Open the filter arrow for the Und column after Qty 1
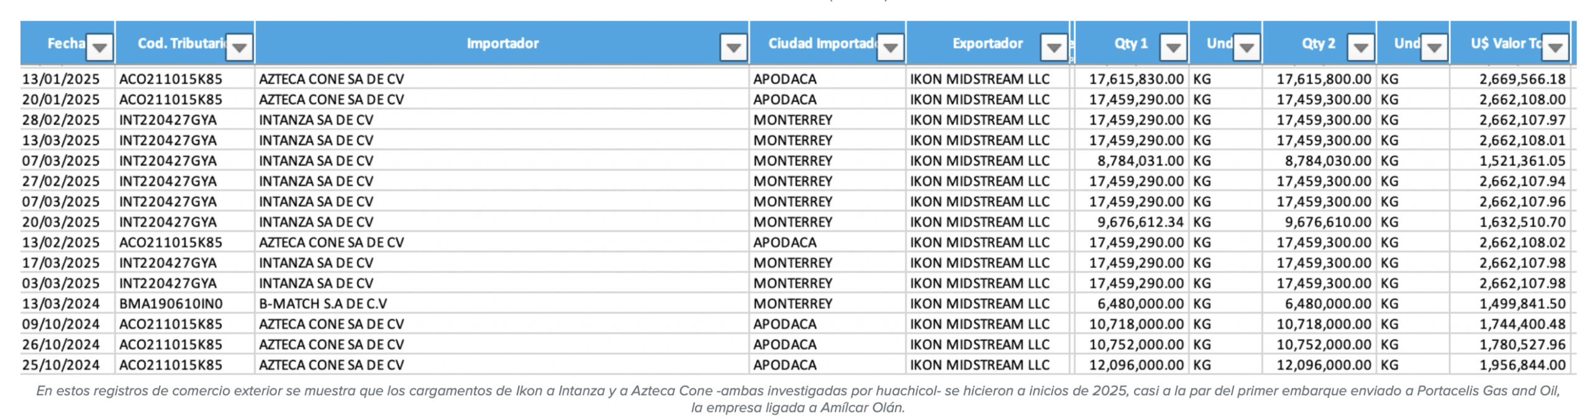This screenshot has height=420, width=1590. pos(1247,47)
